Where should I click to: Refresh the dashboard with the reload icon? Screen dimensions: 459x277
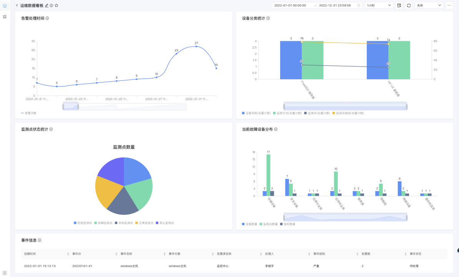[409, 5]
